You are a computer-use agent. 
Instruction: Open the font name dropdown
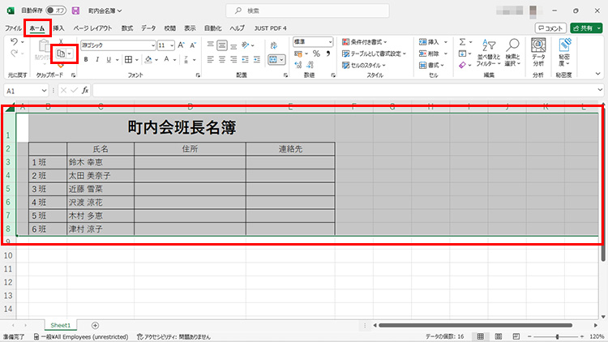[152, 45]
